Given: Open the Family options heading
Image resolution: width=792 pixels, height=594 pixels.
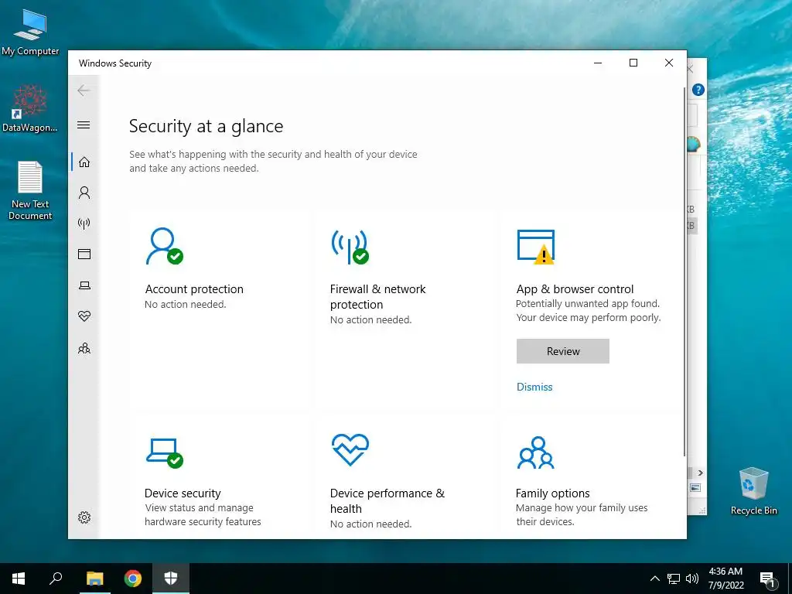Looking at the screenshot, I should 552,493.
